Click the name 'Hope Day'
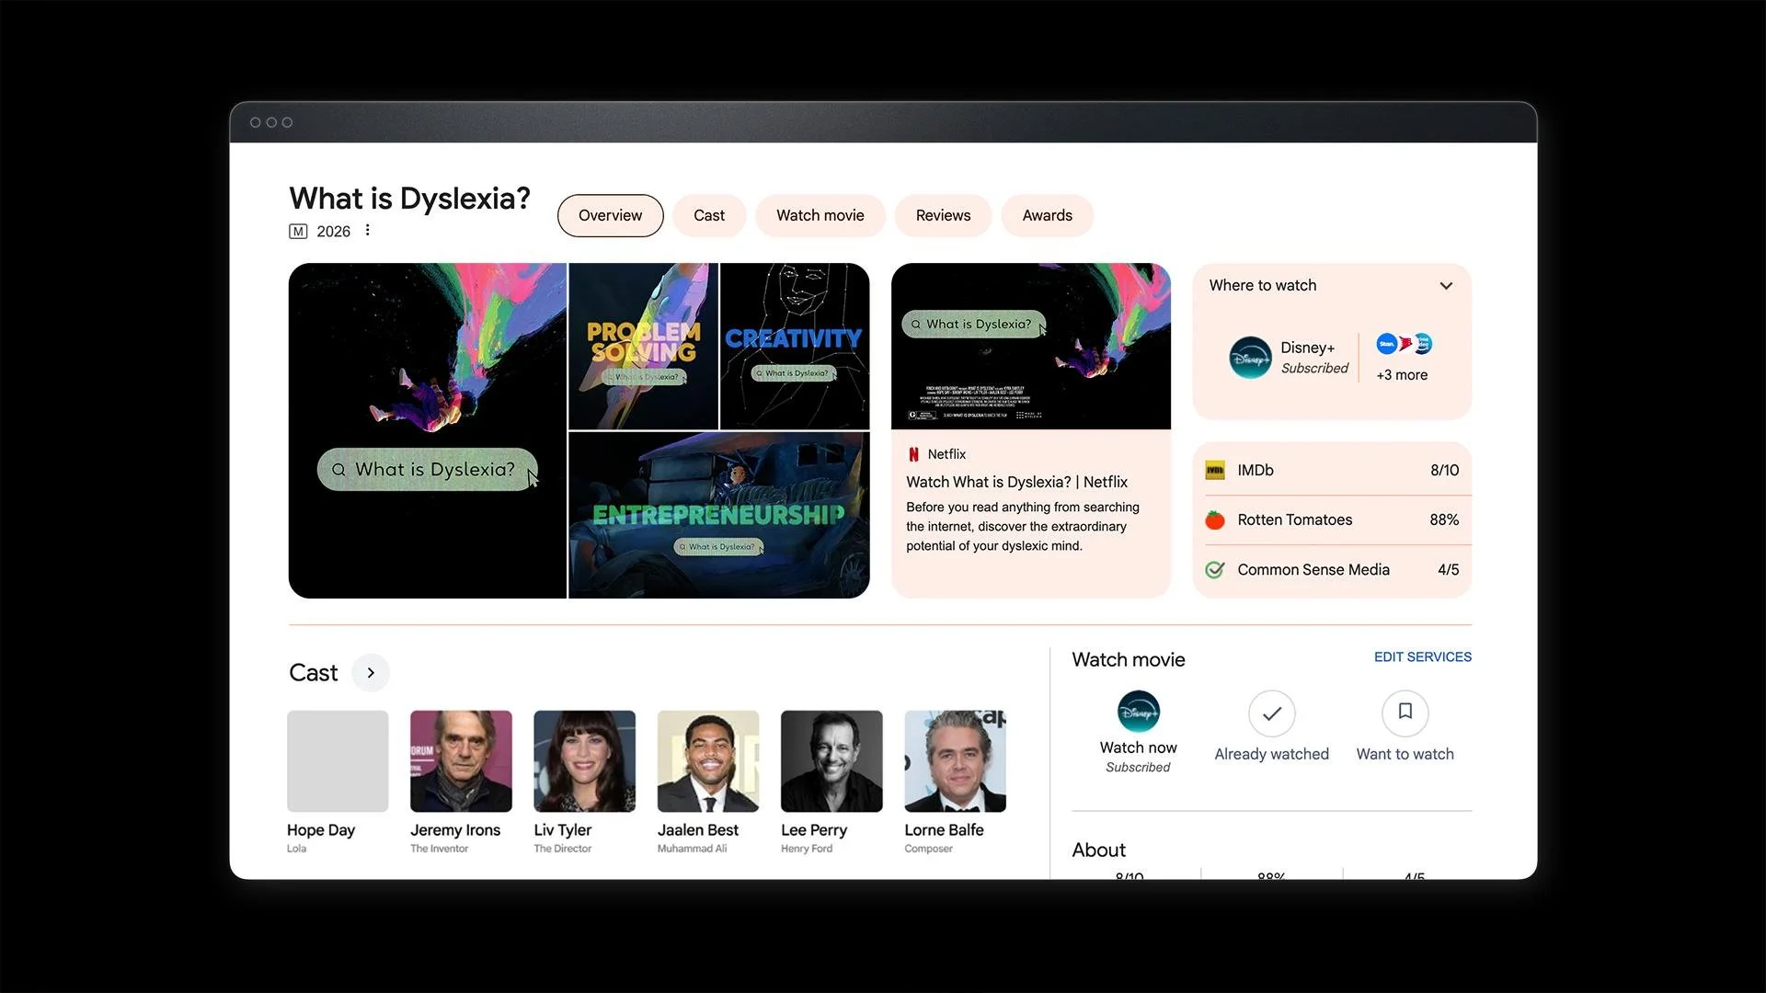Screen dimensions: 1766x993 321,830
